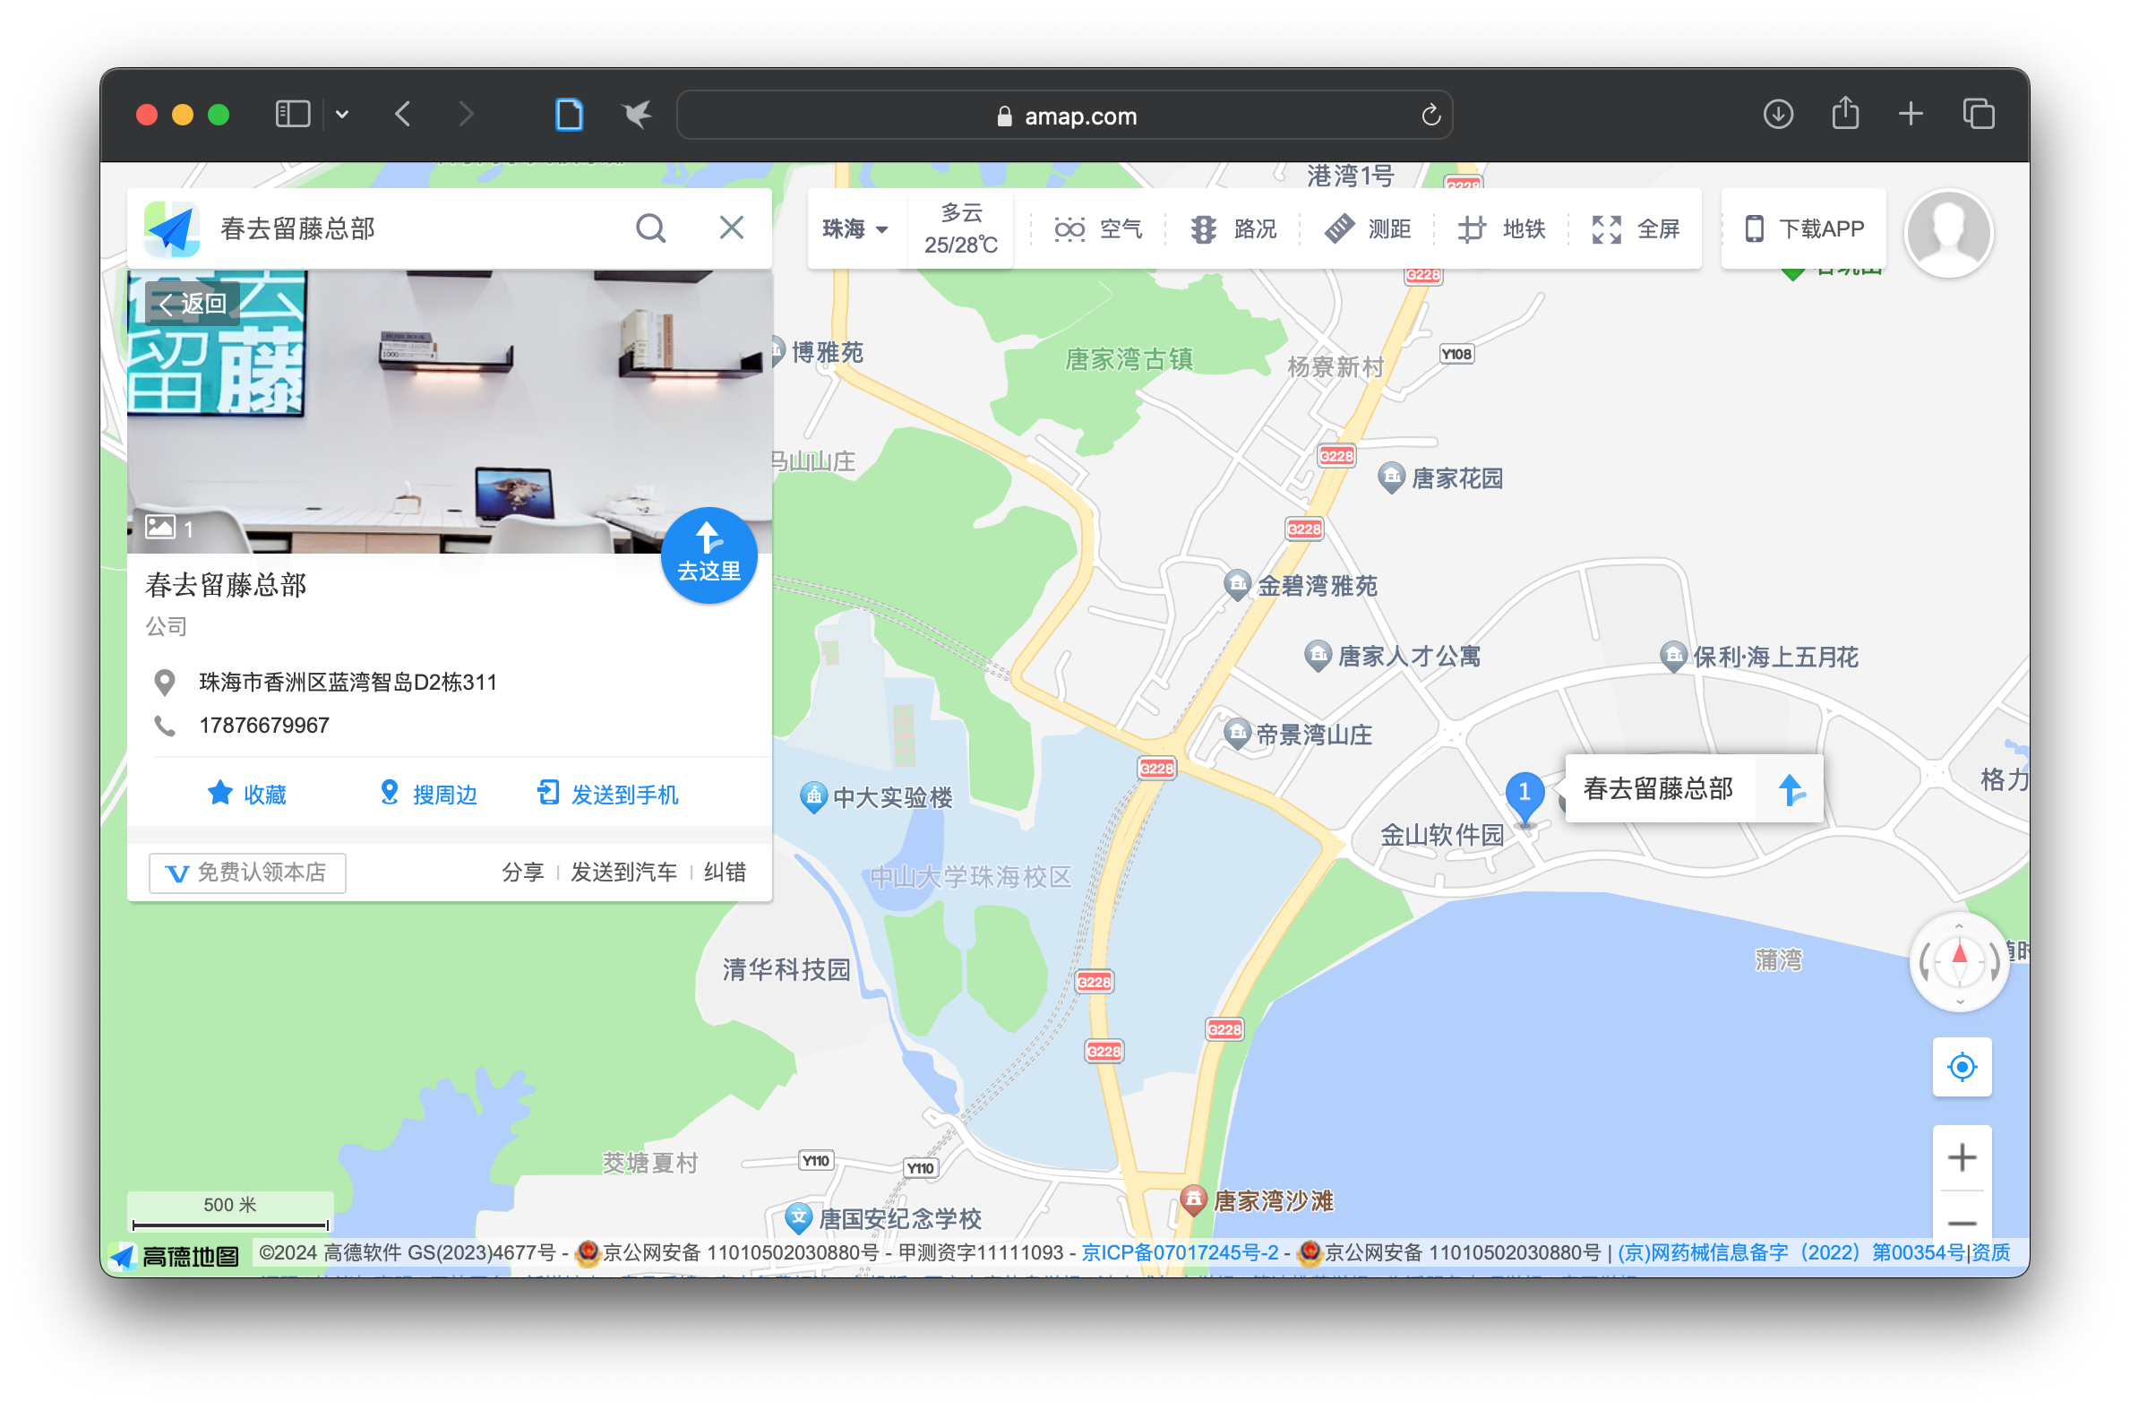Toggle 全屏 fullscreen mode
The width and height of the screenshot is (2130, 1410).
[1635, 229]
